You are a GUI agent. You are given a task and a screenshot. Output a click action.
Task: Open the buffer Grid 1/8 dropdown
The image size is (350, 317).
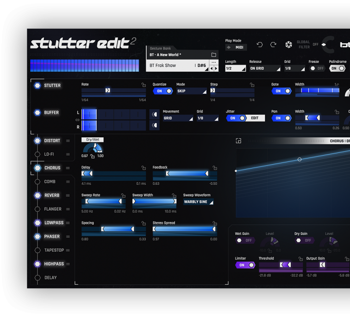[207, 118]
